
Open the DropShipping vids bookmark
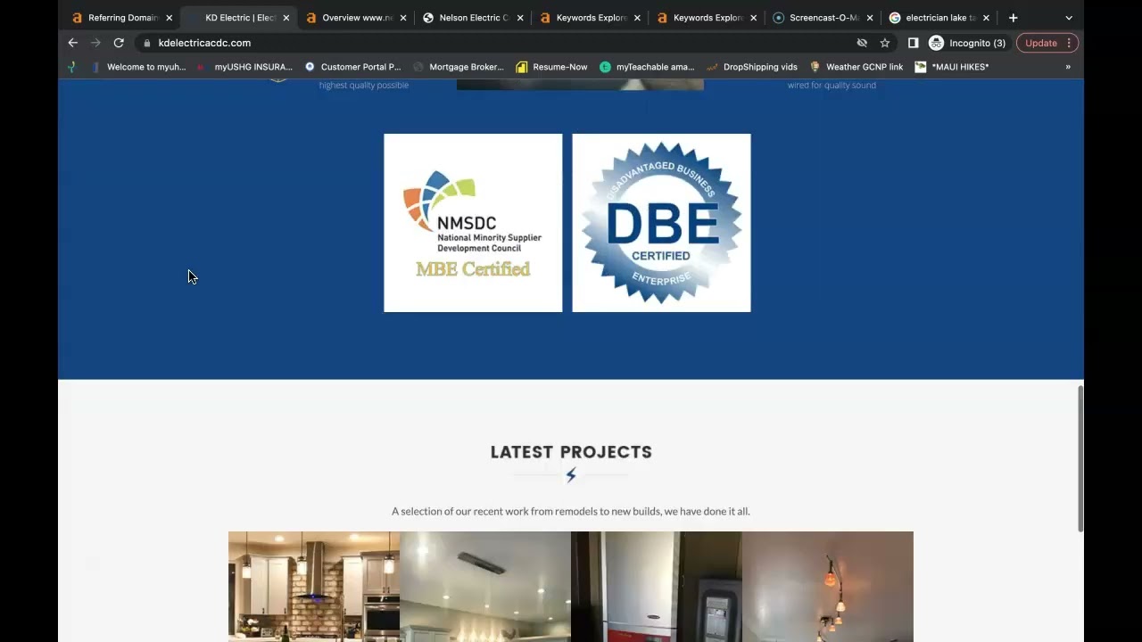click(752, 67)
